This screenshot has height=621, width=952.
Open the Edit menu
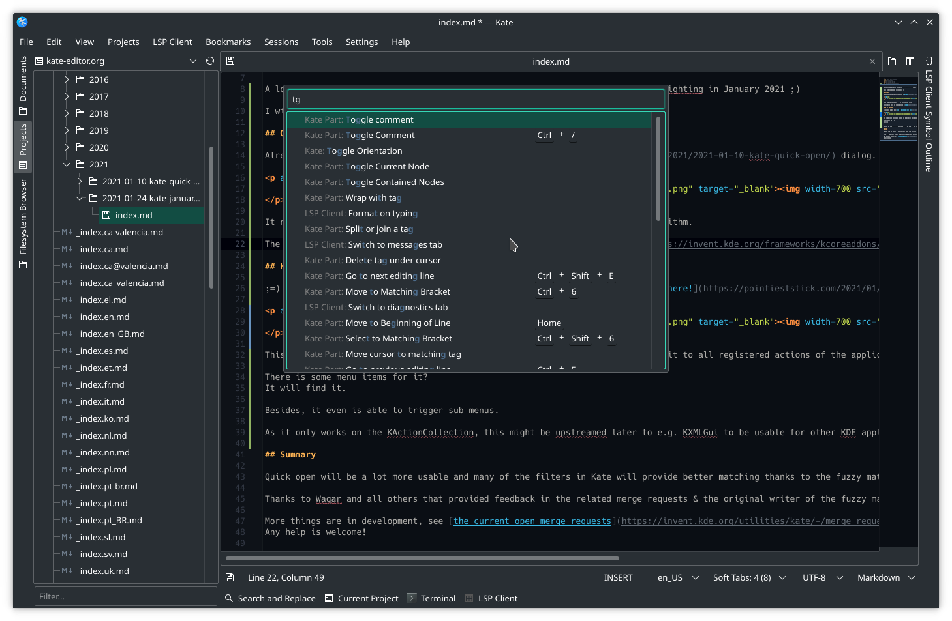pyautogui.click(x=54, y=42)
